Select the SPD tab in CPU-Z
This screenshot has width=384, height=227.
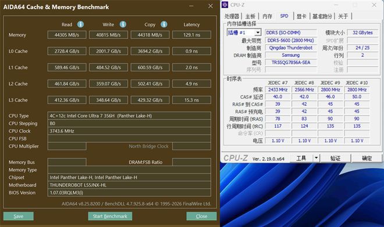(x=284, y=16)
